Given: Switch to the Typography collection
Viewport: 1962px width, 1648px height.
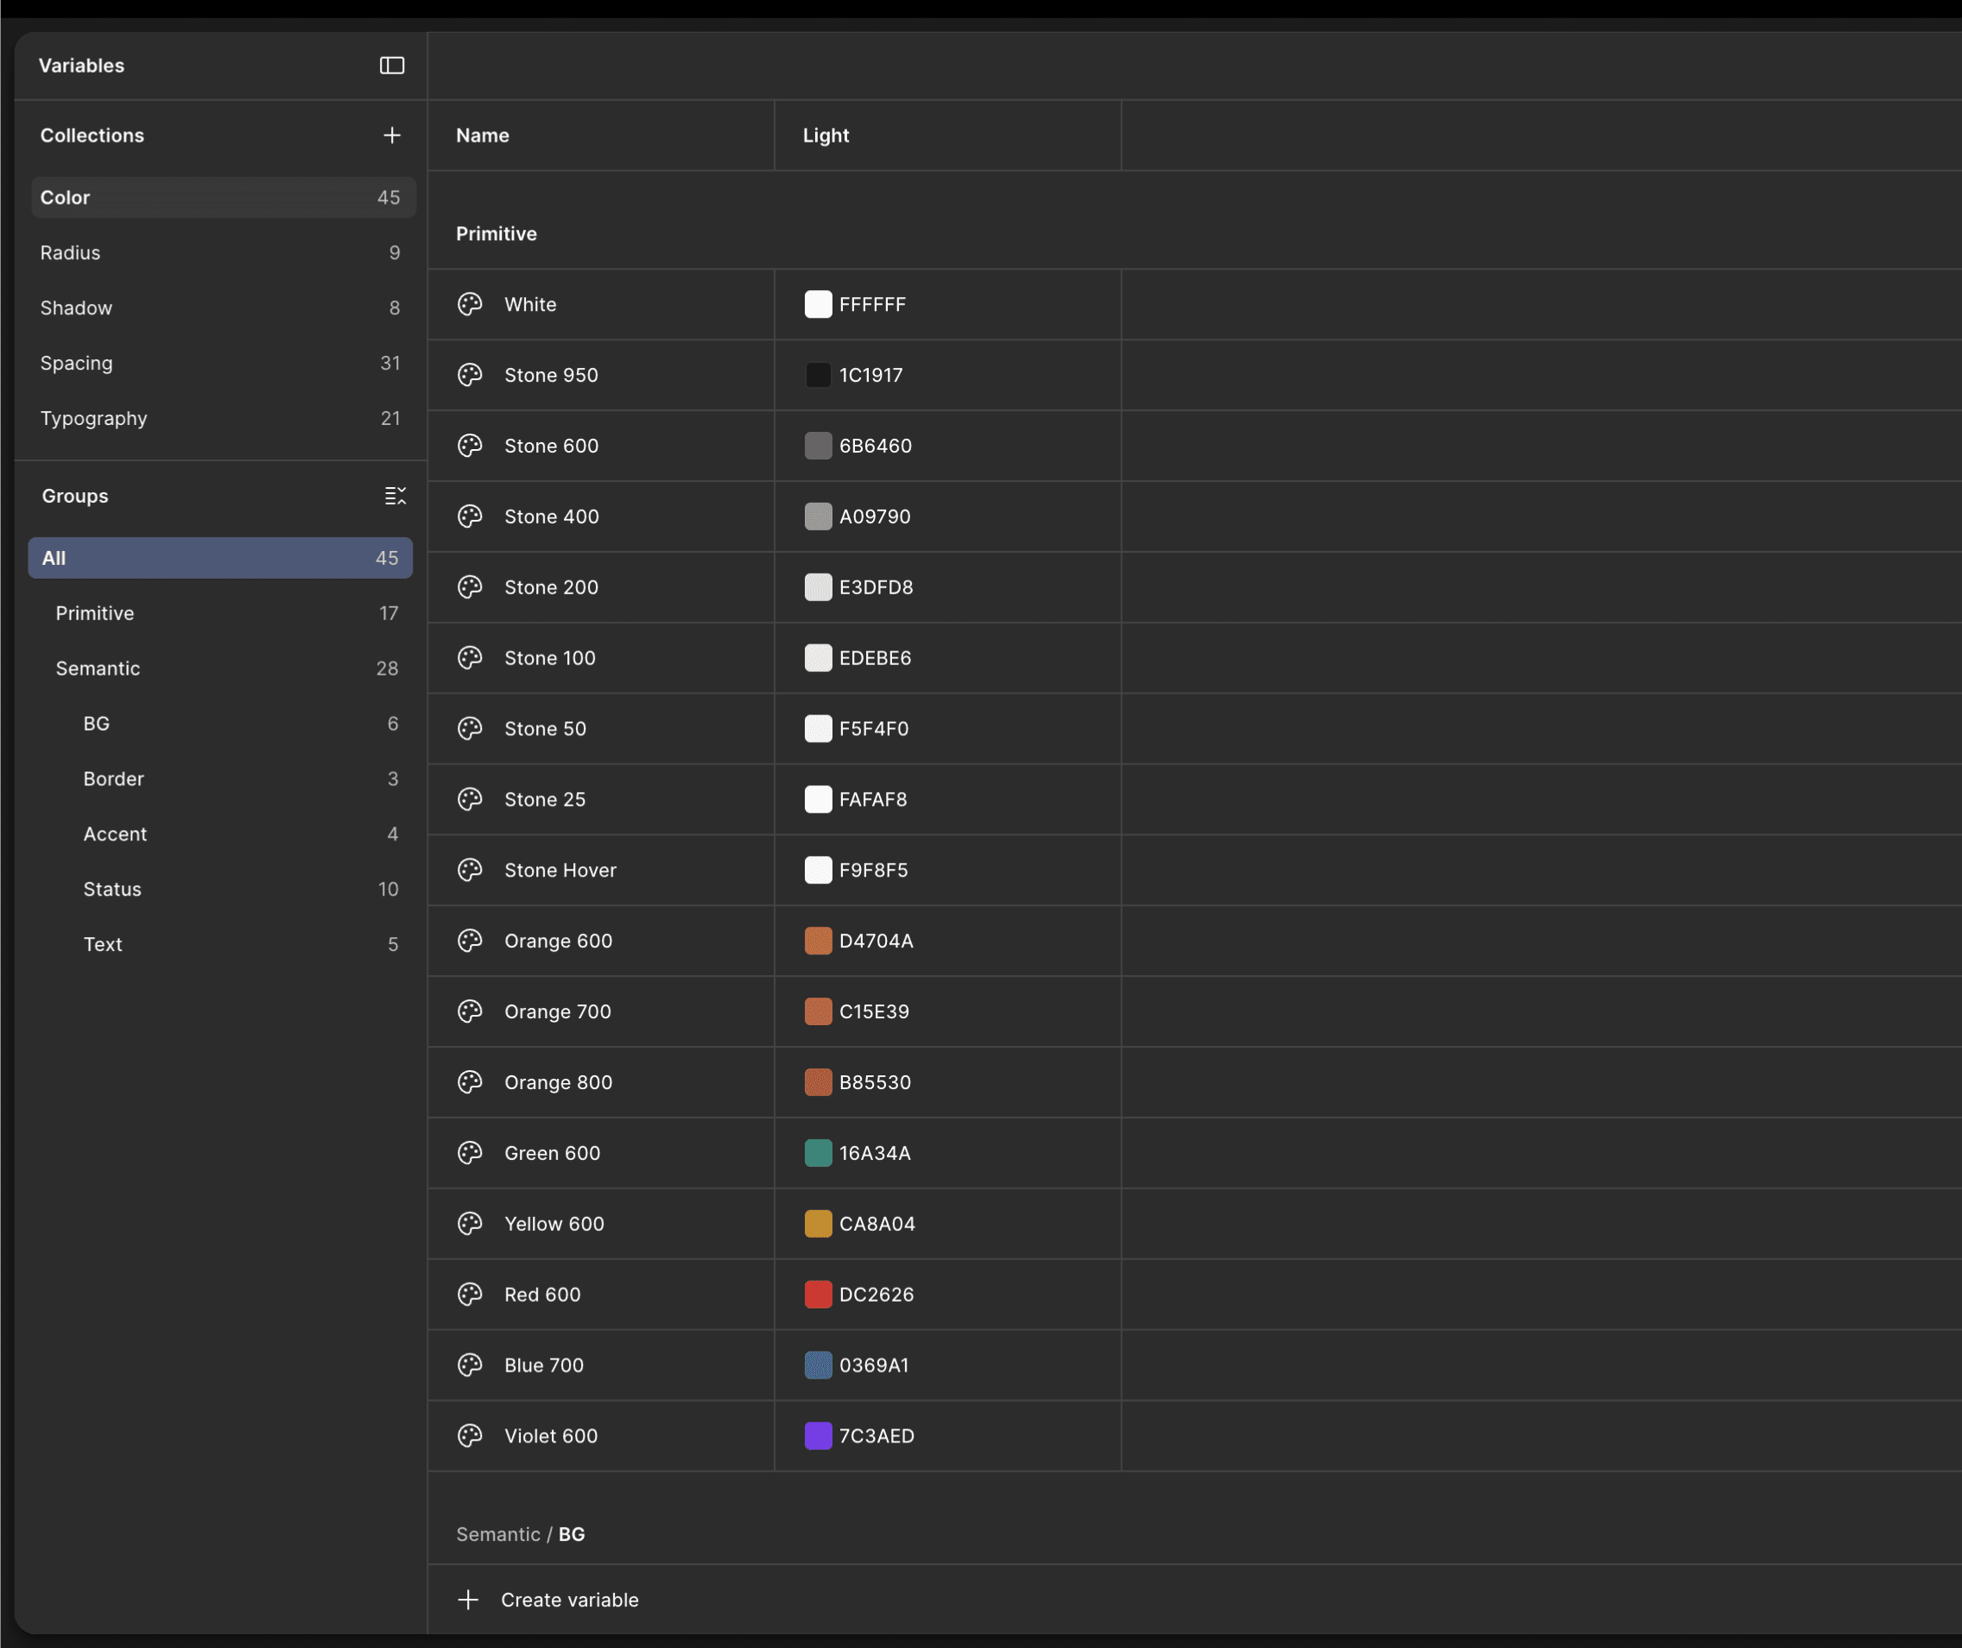Looking at the screenshot, I should 93,419.
